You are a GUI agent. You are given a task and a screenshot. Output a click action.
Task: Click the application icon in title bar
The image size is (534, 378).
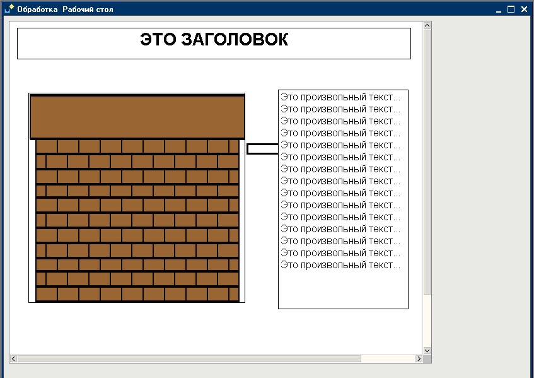pos(9,9)
